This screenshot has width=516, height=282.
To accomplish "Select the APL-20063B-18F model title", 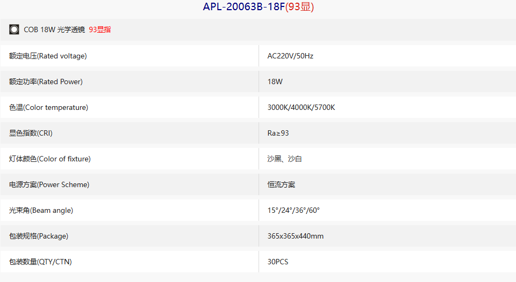I will click(259, 6).
